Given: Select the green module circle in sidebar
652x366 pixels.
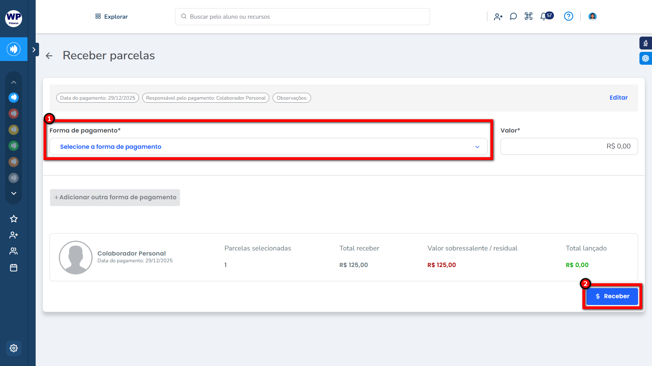Looking at the screenshot, I should [14, 146].
